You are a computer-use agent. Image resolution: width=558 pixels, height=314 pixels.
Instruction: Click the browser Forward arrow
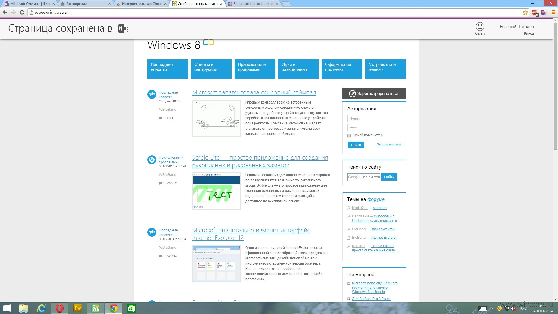click(x=13, y=12)
